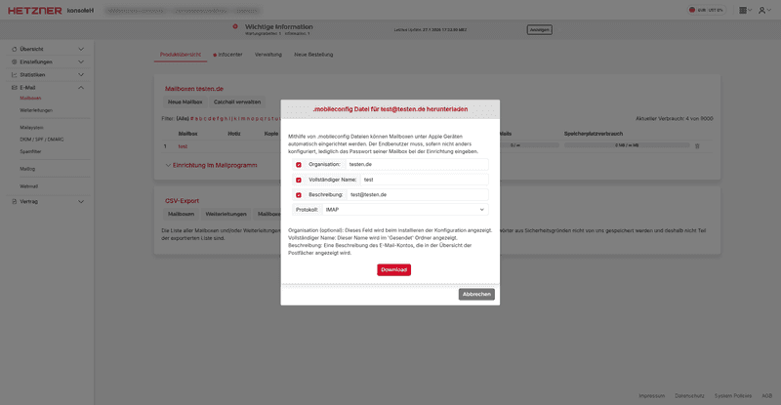The height and width of the screenshot is (405, 781).
Task: Delete mailbox with trash icon
Action: point(697,145)
